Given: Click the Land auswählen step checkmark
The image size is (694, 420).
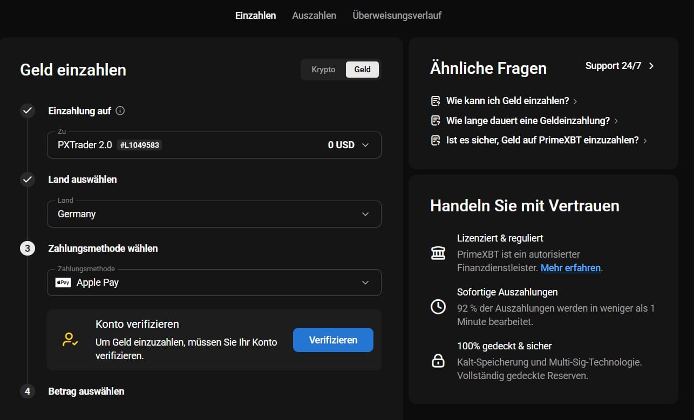Looking at the screenshot, I should pyautogui.click(x=28, y=179).
